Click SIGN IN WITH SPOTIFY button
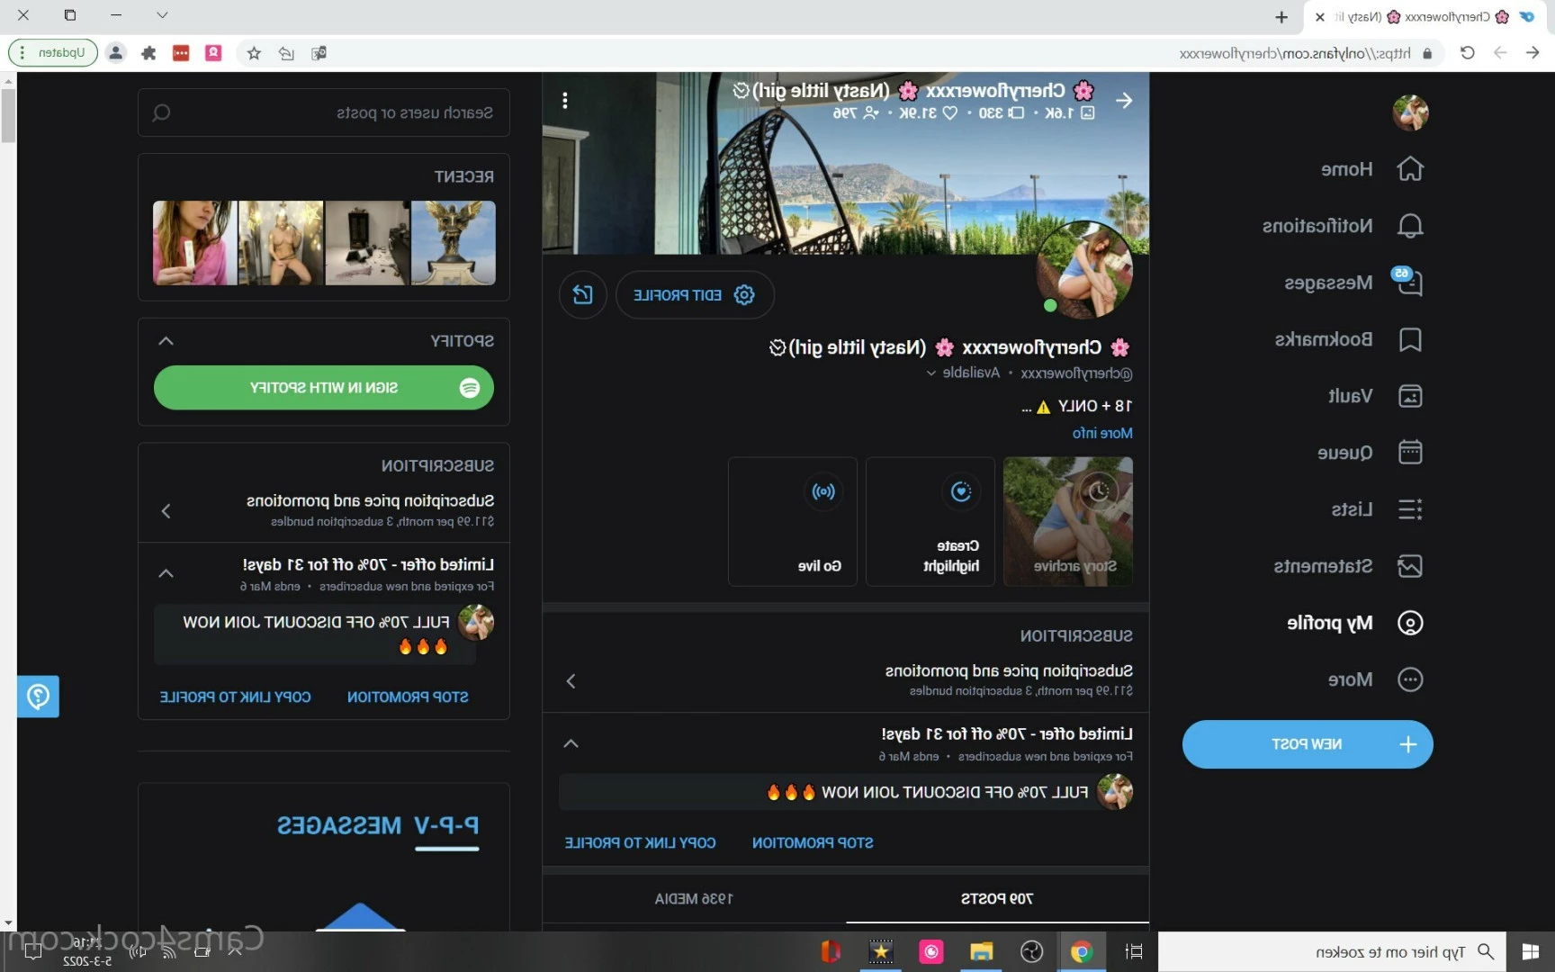The width and height of the screenshot is (1555, 972). 324,388
